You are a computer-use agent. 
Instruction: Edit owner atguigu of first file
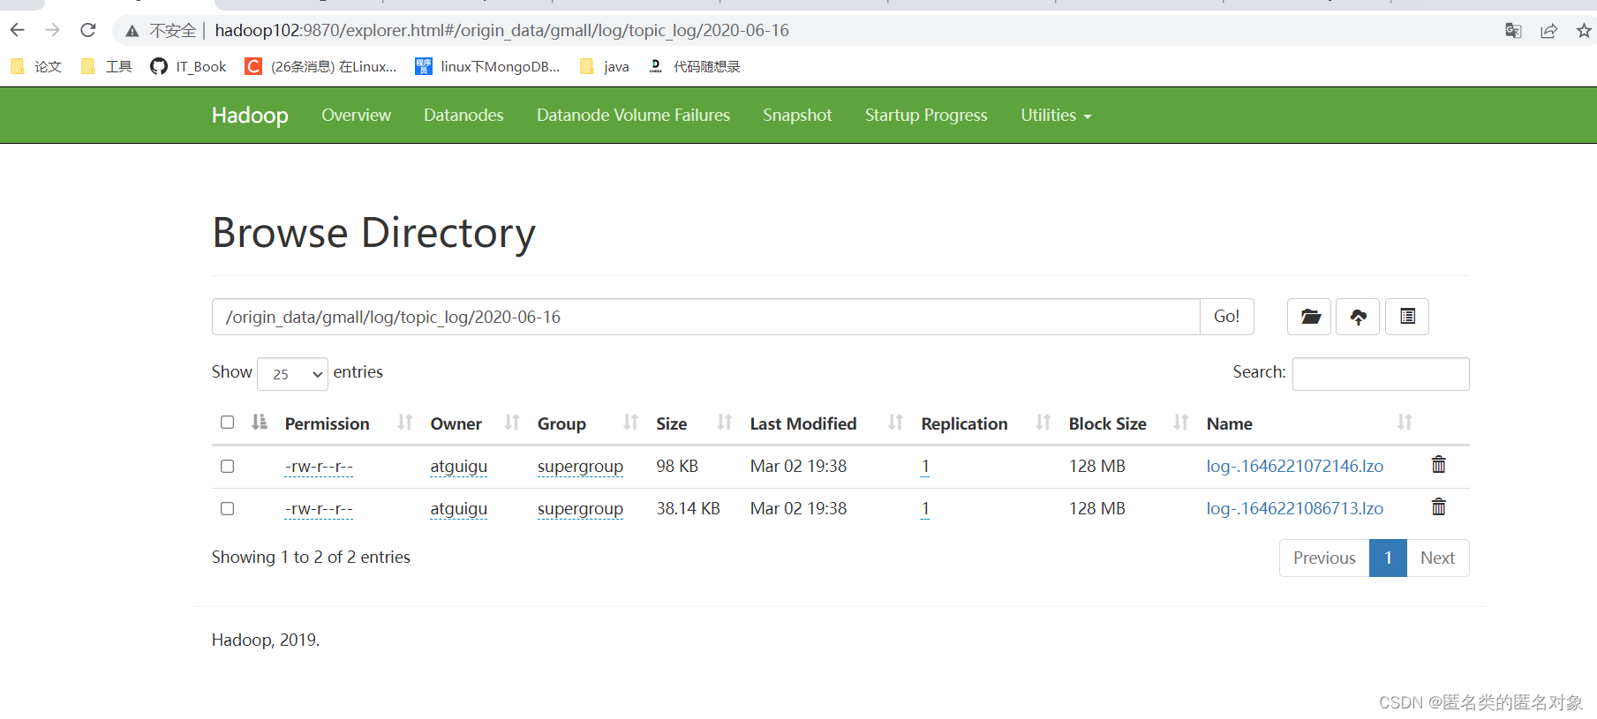458,467
